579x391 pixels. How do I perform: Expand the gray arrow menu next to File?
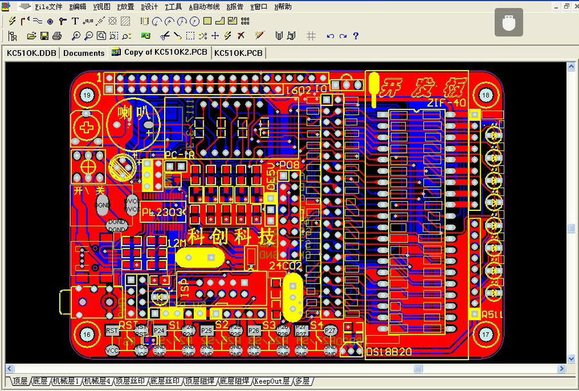[x=24, y=6]
